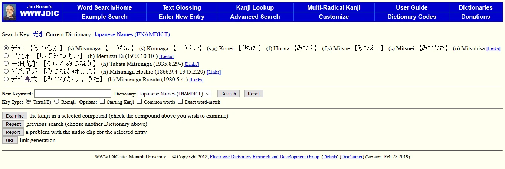Open Electronic Dictionary Research and Development Group link

265,157
